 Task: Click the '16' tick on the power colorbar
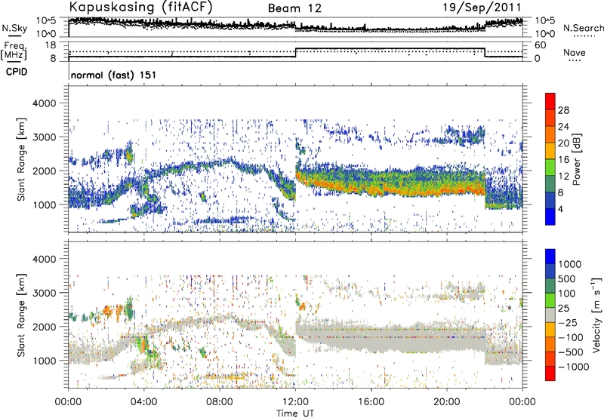pos(563,160)
